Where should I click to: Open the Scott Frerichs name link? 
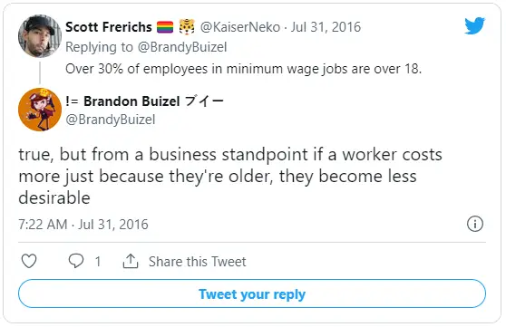[x=109, y=27]
